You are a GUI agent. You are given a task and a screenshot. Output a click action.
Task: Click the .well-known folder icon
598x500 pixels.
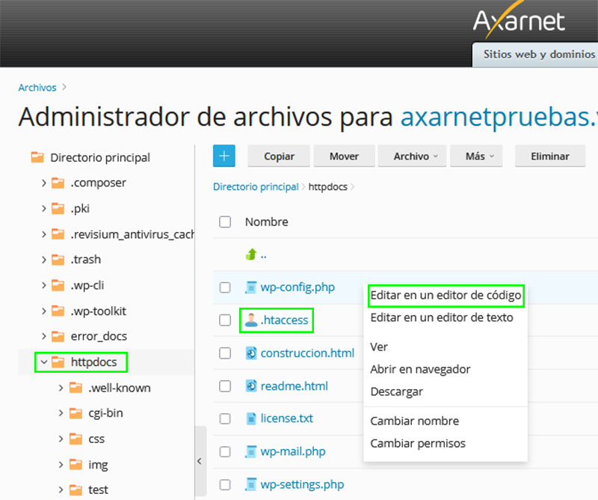[76, 388]
